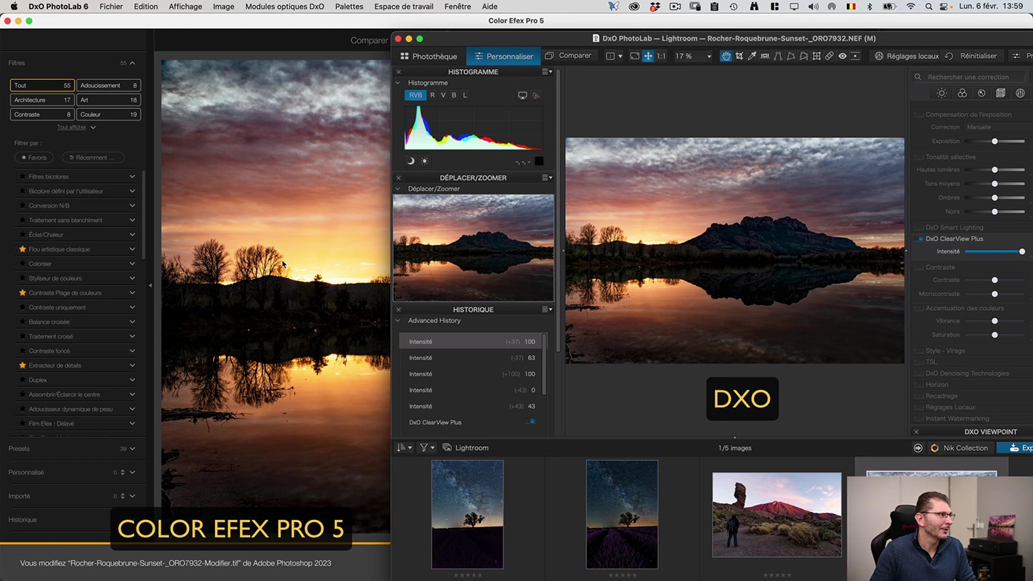This screenshot has width=1033, height=581.
Task: Expand the Coloriser filter options
Action: [x=132, y=264]
